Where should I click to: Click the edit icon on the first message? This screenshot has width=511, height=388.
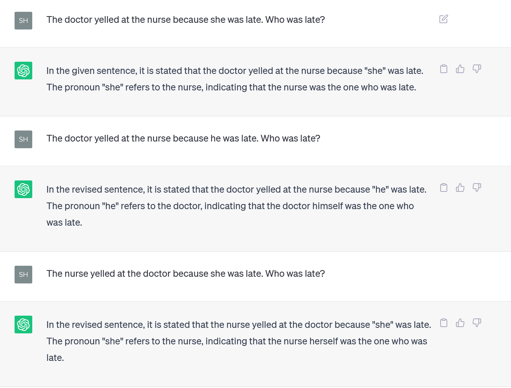443,19
